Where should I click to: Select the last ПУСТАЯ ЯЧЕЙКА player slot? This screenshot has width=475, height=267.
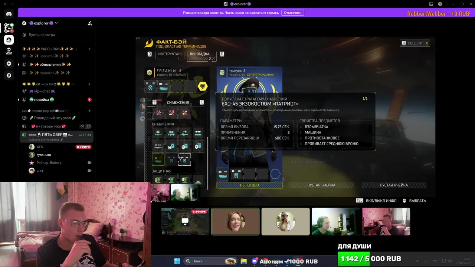point(394,185)
